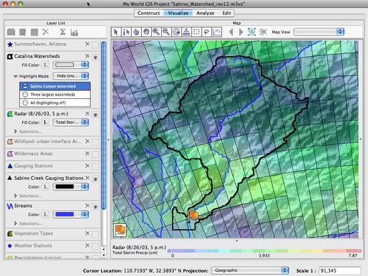Click the zoom to all layers icon
This screenshot has height=276, width=368.
(x=252, y=32)
